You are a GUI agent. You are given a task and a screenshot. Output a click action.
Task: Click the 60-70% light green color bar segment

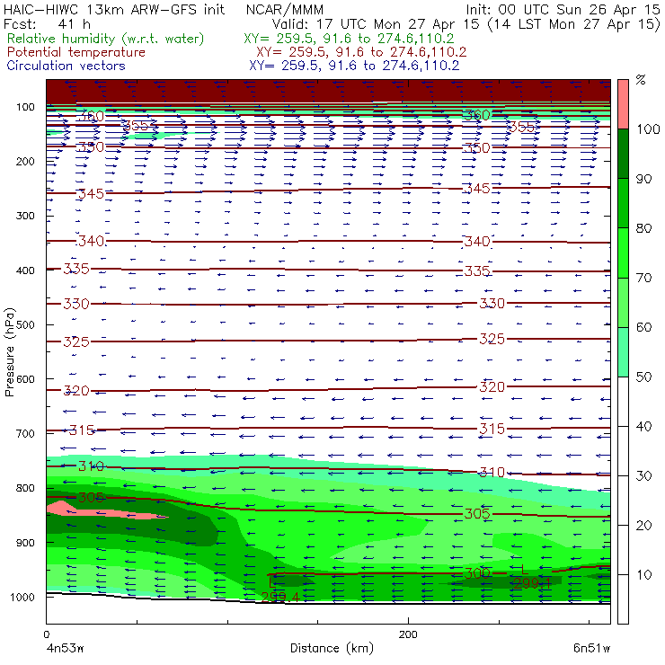coord(623,302)
